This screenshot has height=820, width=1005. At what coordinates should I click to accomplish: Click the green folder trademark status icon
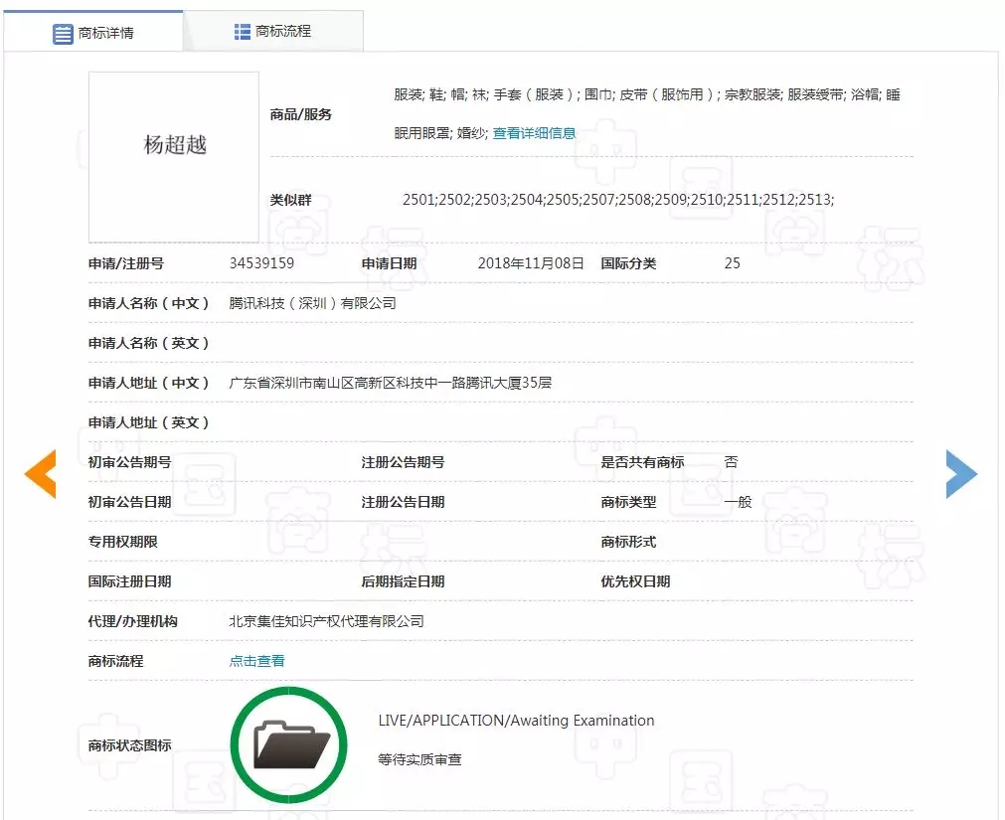pos(289,743)
